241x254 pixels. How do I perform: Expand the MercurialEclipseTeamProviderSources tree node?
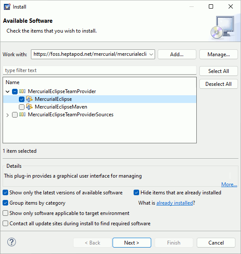(7, 115)
